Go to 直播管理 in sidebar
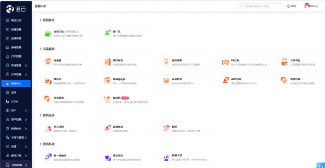Screen dimensions: 325x168 16,39
